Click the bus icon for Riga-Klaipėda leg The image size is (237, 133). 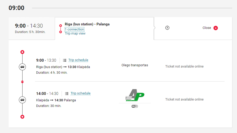22,67
